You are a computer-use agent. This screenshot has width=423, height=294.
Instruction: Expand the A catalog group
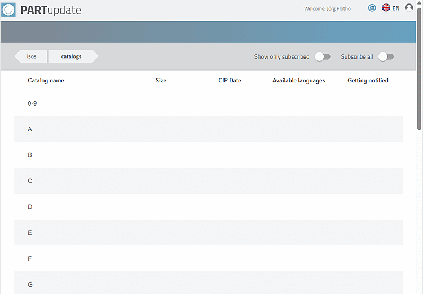[x=30, y=129]
